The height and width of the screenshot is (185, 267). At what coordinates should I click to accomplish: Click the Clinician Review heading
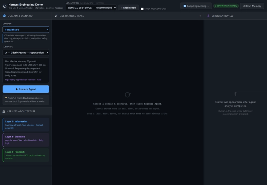coord(222,16)
